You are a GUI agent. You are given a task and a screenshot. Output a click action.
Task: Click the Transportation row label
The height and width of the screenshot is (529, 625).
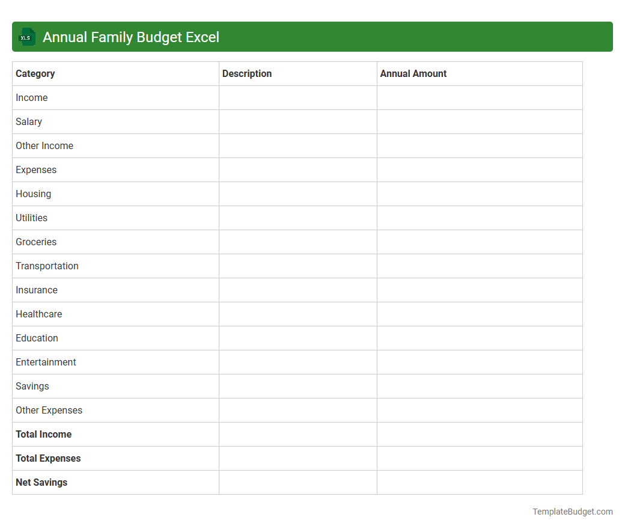click(x=47, y=266)
